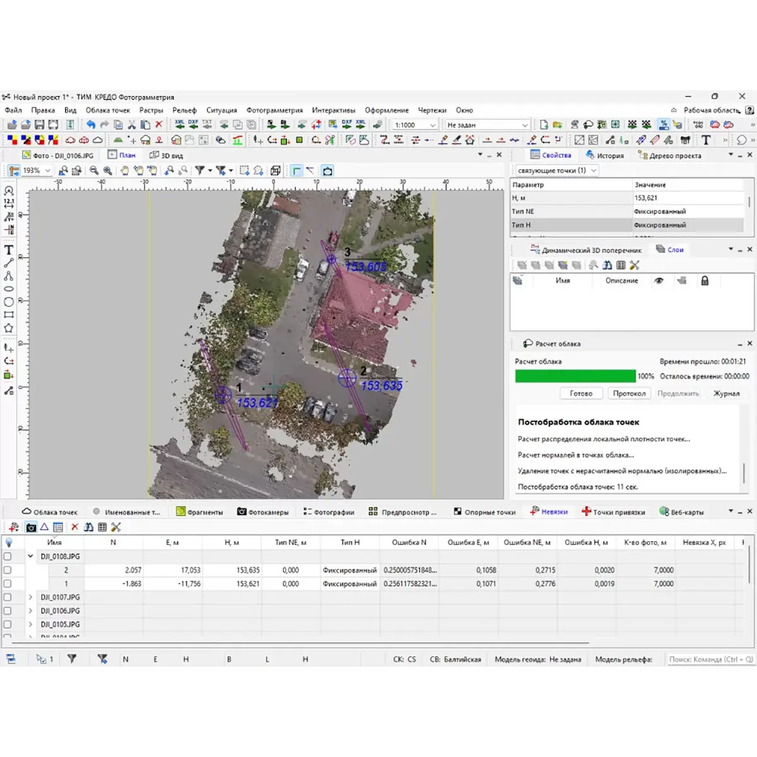
Task: Click the cut scissors icon
Action: point(132,125)
